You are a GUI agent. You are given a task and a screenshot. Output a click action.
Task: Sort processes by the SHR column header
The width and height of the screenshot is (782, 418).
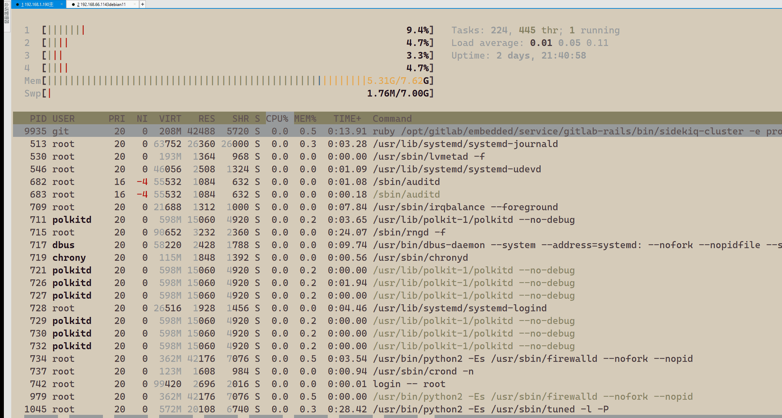(240, 119)
